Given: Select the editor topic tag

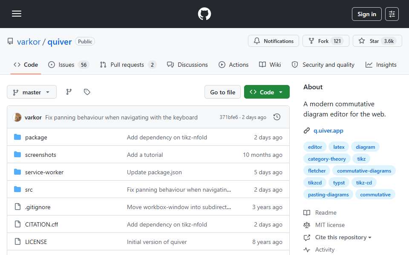Looking at the screenshot, I should [315, 147].
